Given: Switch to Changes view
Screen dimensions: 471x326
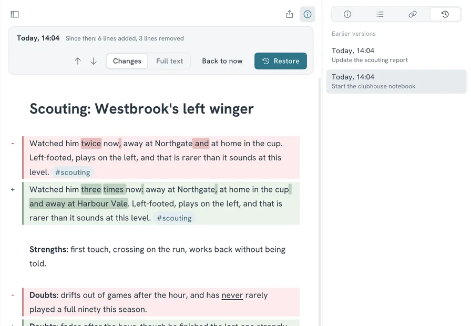Looking at the screenshot, I should pyautogui.click(x=127, y=61).
